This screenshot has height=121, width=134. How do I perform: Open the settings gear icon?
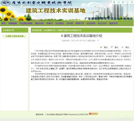tap(132, 2)
